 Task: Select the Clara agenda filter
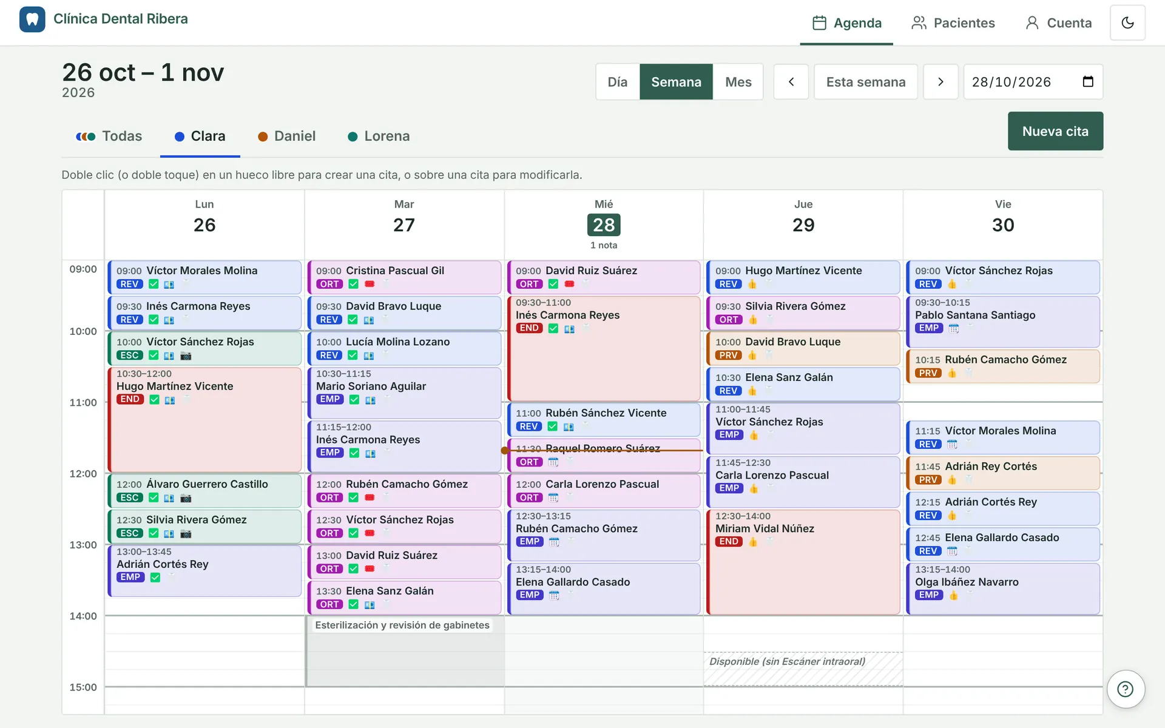click(x=200, y=136)
